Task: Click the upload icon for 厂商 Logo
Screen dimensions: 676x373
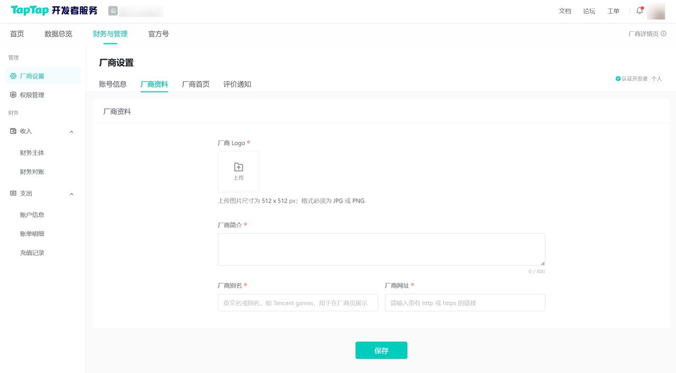Action: point(239,167)
